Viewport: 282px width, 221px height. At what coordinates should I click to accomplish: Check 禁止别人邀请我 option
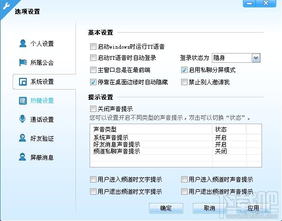tap(184, 82)
